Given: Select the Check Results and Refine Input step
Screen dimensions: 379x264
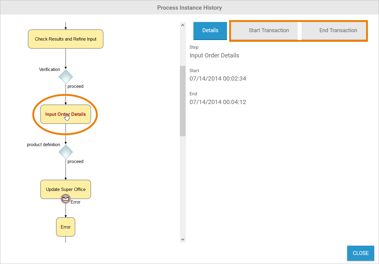Looking at the screenshot, I should pos(65,39).
